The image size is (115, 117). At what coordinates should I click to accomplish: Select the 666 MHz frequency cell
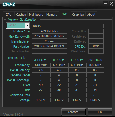point(77,65)
